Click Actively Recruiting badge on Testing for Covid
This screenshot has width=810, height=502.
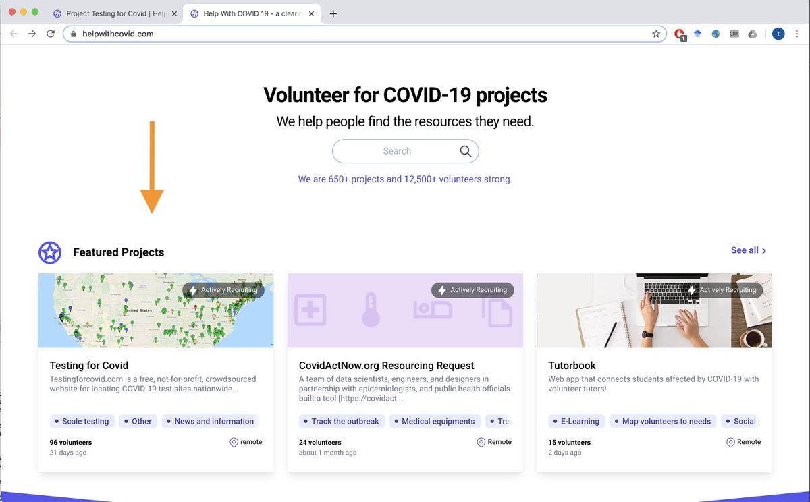coord(223,290)
